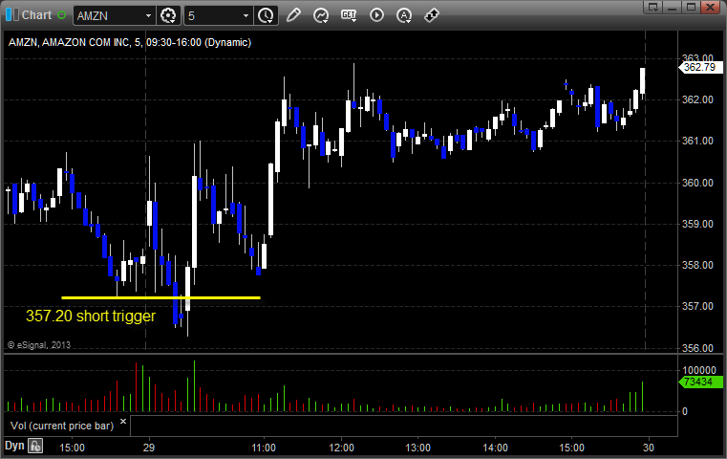Click the green connection status circle

click(x=61, y=15)
